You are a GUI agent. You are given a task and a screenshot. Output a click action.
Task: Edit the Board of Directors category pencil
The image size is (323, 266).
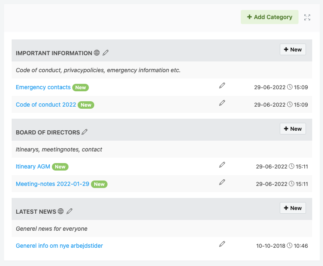85,132
